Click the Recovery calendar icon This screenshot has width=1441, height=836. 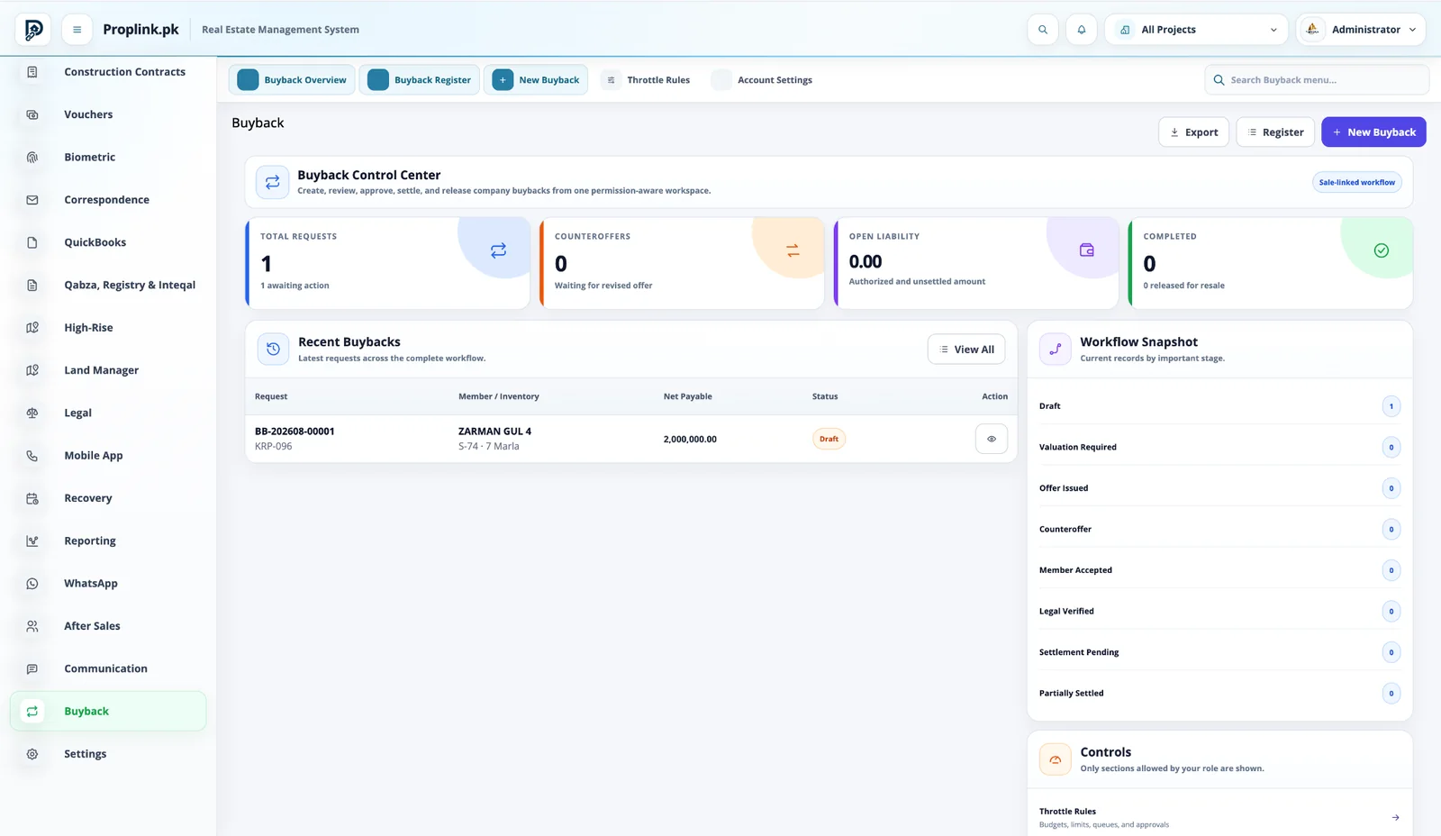[x=32, y=498]
